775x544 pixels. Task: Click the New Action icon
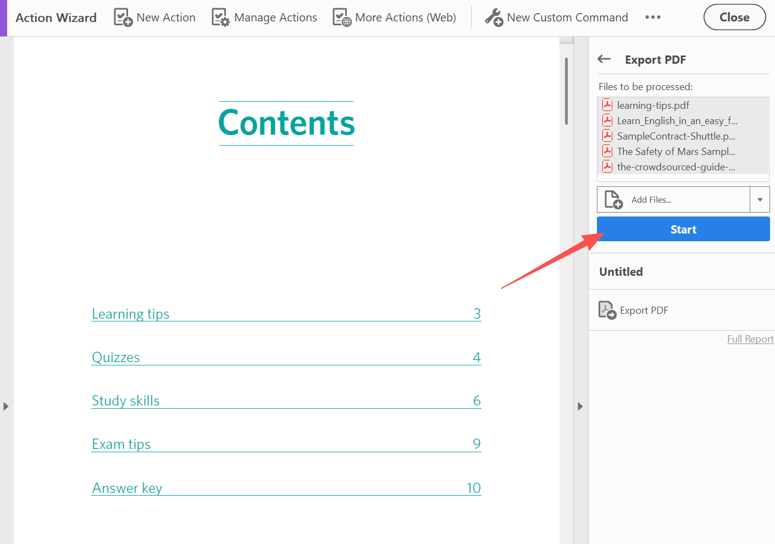123,18
